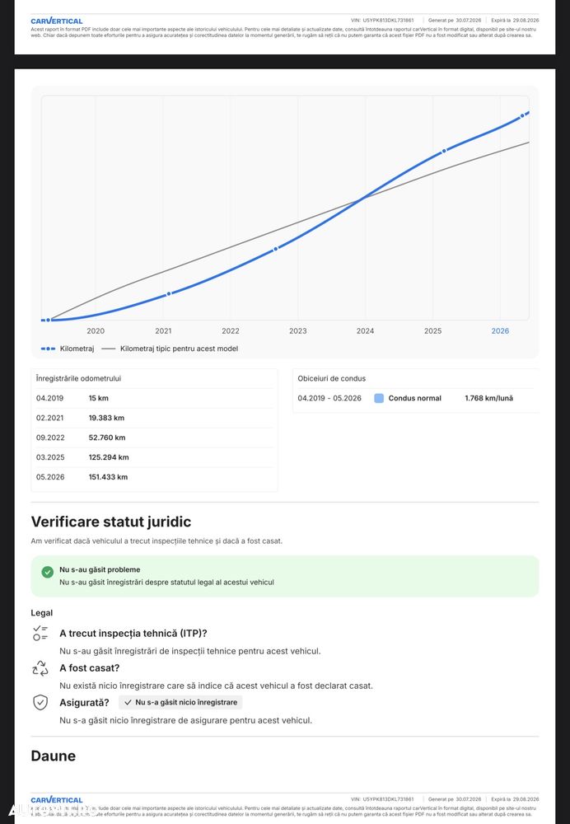Click the insurance shield icon

tap(40, 703)
